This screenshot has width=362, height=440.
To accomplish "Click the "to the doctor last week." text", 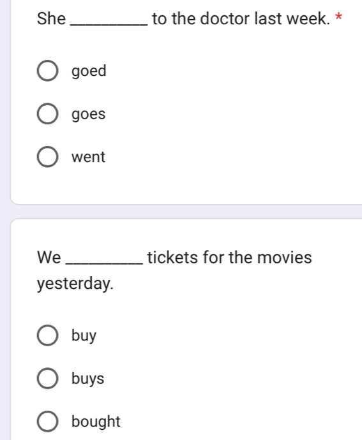I will pyautogui.click(x=241, y=18).
